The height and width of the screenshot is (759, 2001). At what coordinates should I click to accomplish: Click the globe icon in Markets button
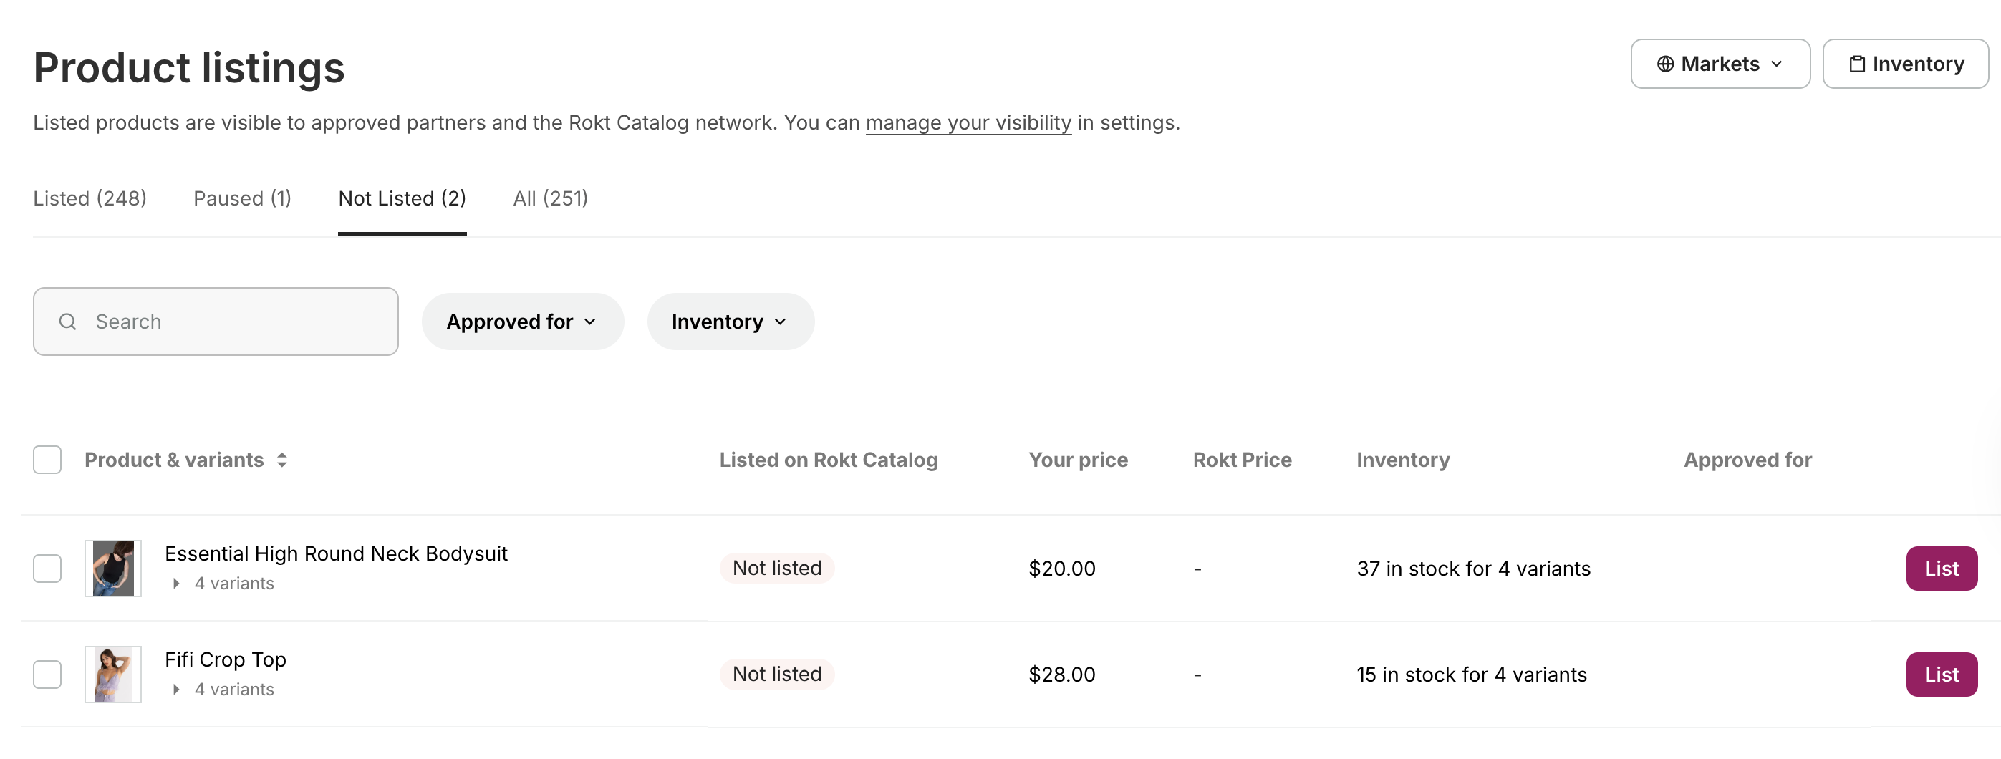coord(1664,64)
